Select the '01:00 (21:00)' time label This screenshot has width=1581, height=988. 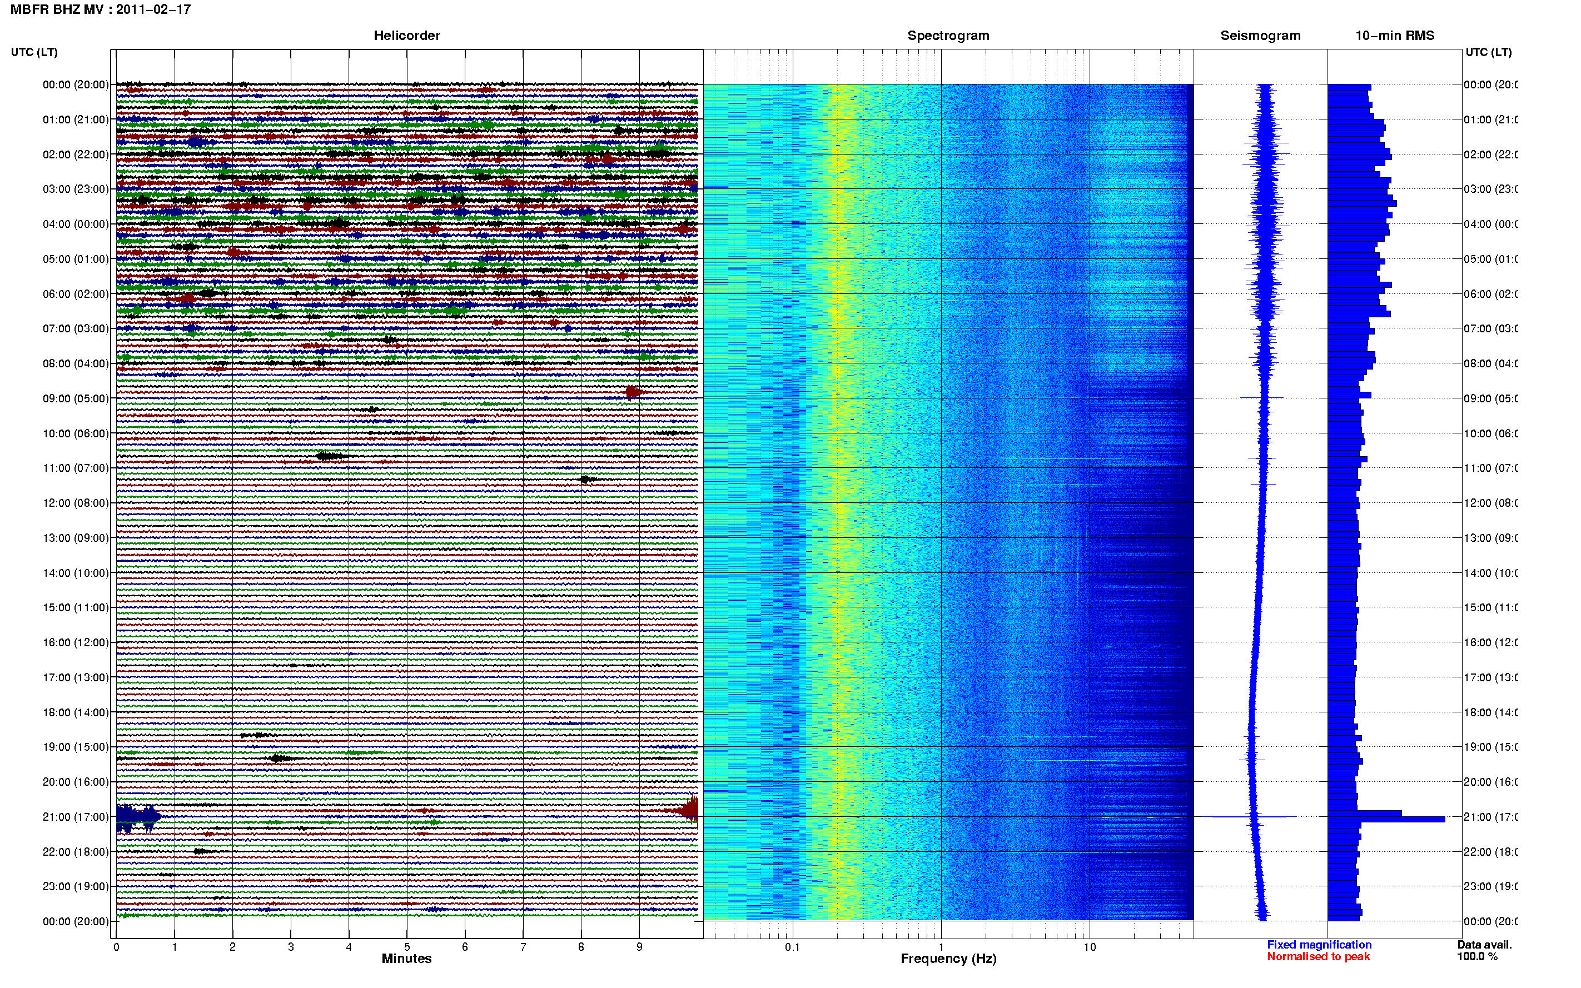click(x=75, y=119)
